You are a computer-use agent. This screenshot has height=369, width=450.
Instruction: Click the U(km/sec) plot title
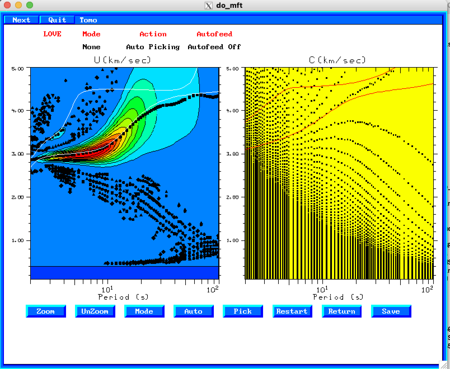coord(122,60)
